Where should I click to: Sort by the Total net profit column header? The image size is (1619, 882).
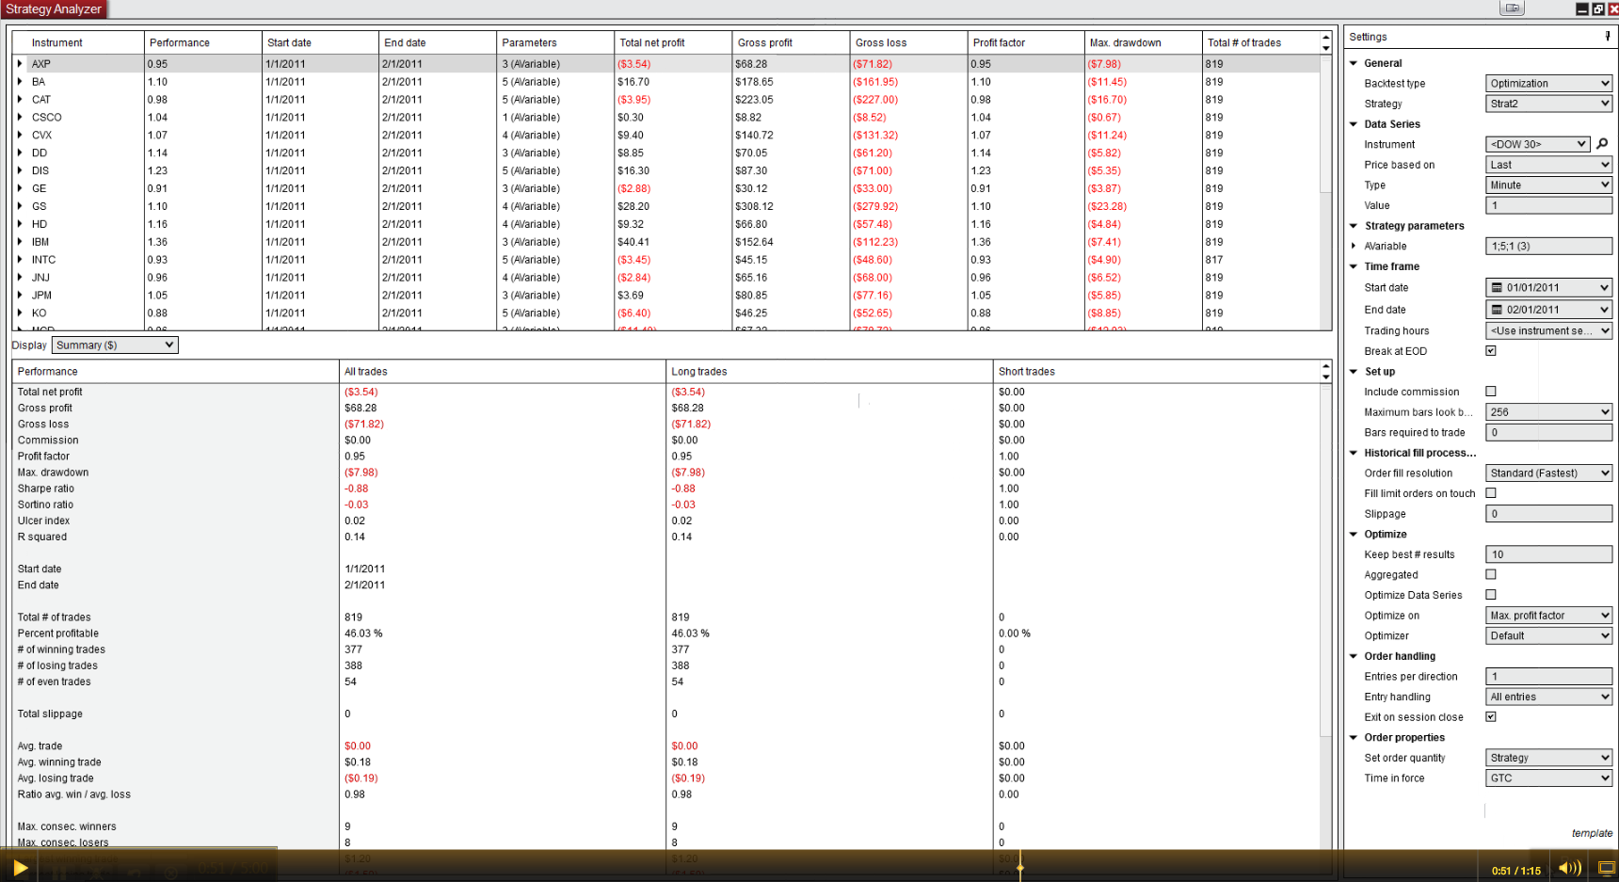pos(673,42)
